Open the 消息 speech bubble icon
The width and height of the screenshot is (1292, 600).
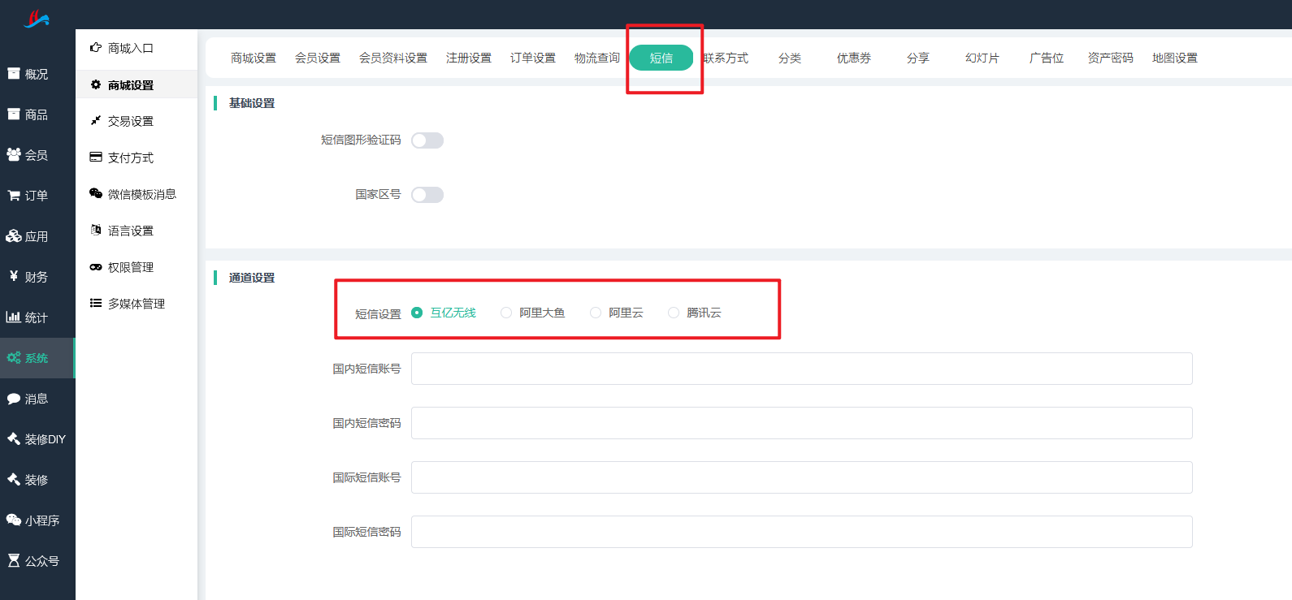point(14,399)
